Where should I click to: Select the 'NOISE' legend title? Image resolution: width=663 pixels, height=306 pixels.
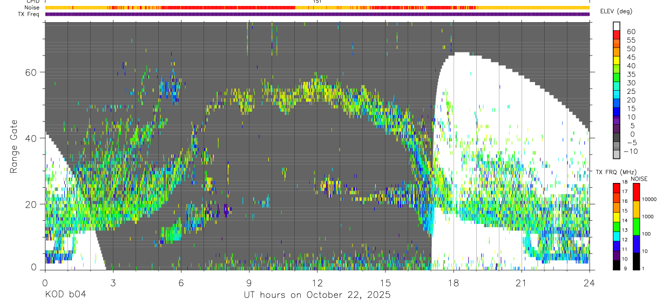[x=640, y=179]
